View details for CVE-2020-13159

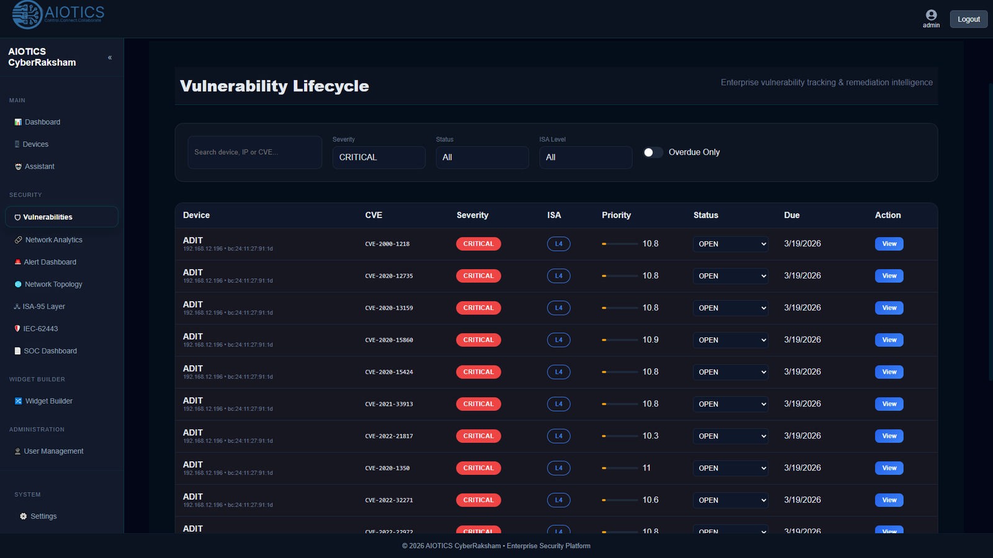pyautogui.click(x=889, y=308)
